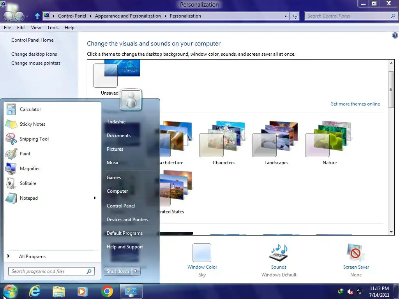This screenshot has width=399, height=299.
Task: Click the themes list scroll down arrow
Action: (391, 232)
